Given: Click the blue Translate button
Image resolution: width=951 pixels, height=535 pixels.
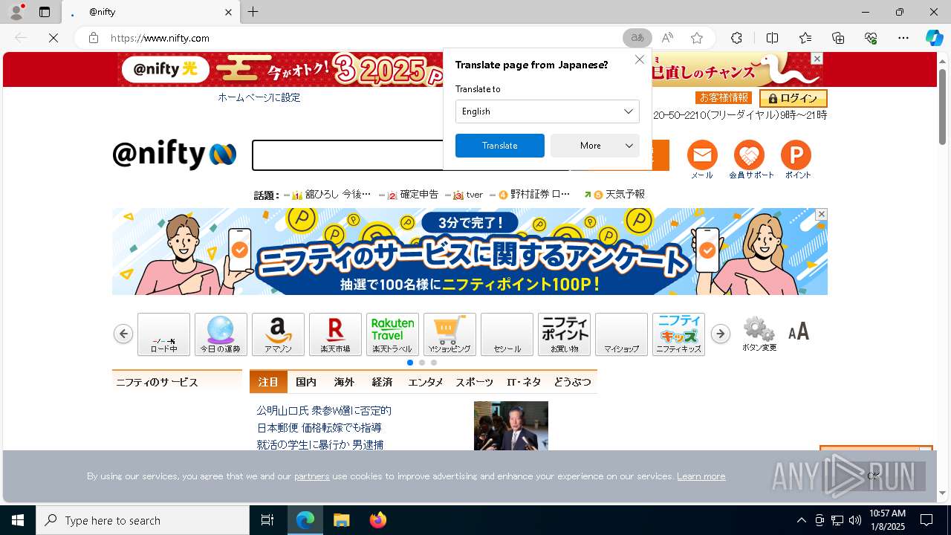Looking at the screenshot, I should [x=500, y=146].
